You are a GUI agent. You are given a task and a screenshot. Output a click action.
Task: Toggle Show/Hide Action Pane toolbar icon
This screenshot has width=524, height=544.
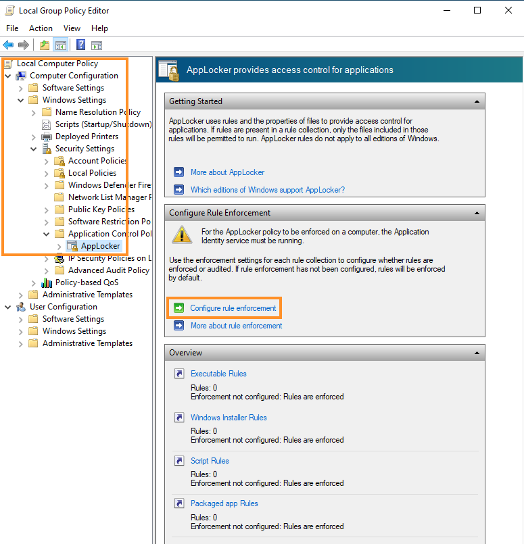click(x=97, y=45)
